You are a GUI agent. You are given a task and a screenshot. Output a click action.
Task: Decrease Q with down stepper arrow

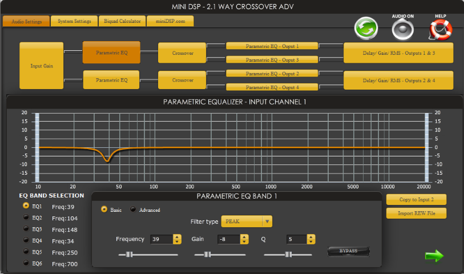tap(311, 241)
